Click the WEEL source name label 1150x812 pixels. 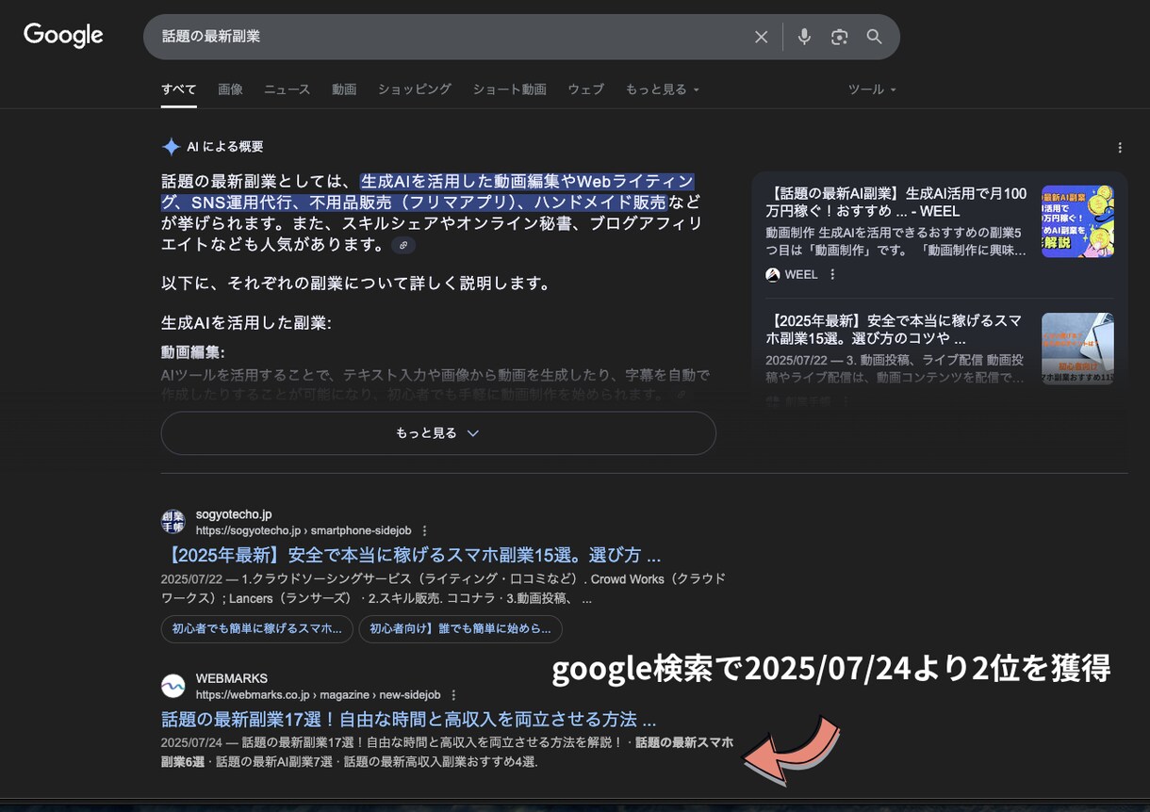[801, 274]
